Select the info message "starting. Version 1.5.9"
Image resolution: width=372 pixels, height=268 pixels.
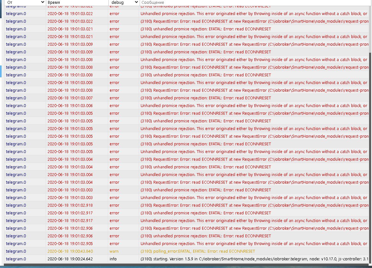click(254, 259)
